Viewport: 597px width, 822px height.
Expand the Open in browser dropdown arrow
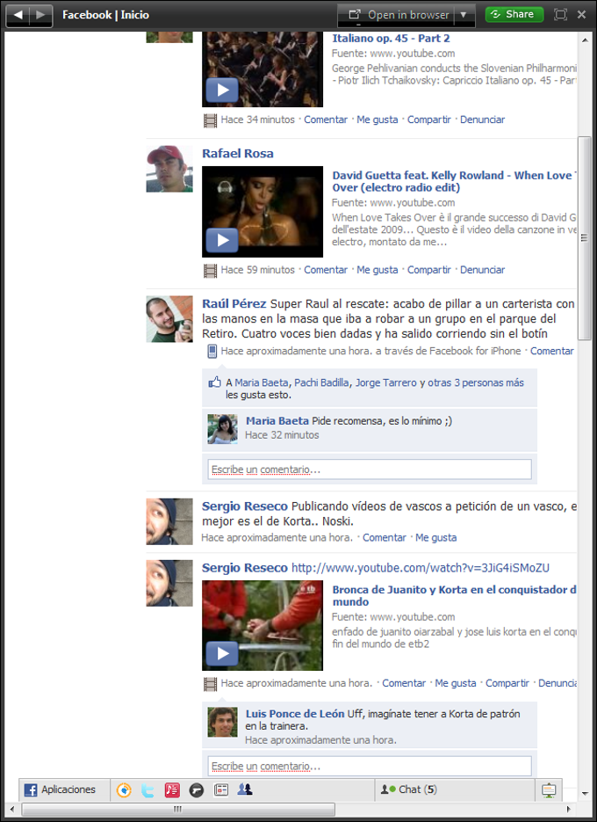pyautogui.click(x=464, y=15)
